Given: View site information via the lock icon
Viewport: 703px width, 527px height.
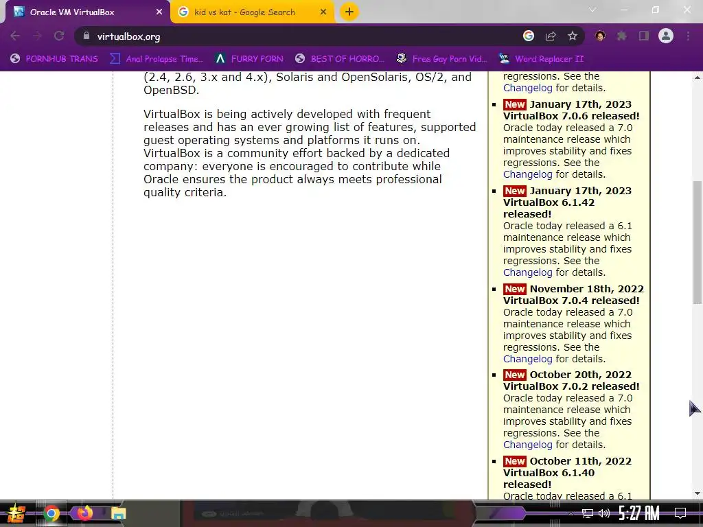Looking at the screenshot, I should coord(87,36).
